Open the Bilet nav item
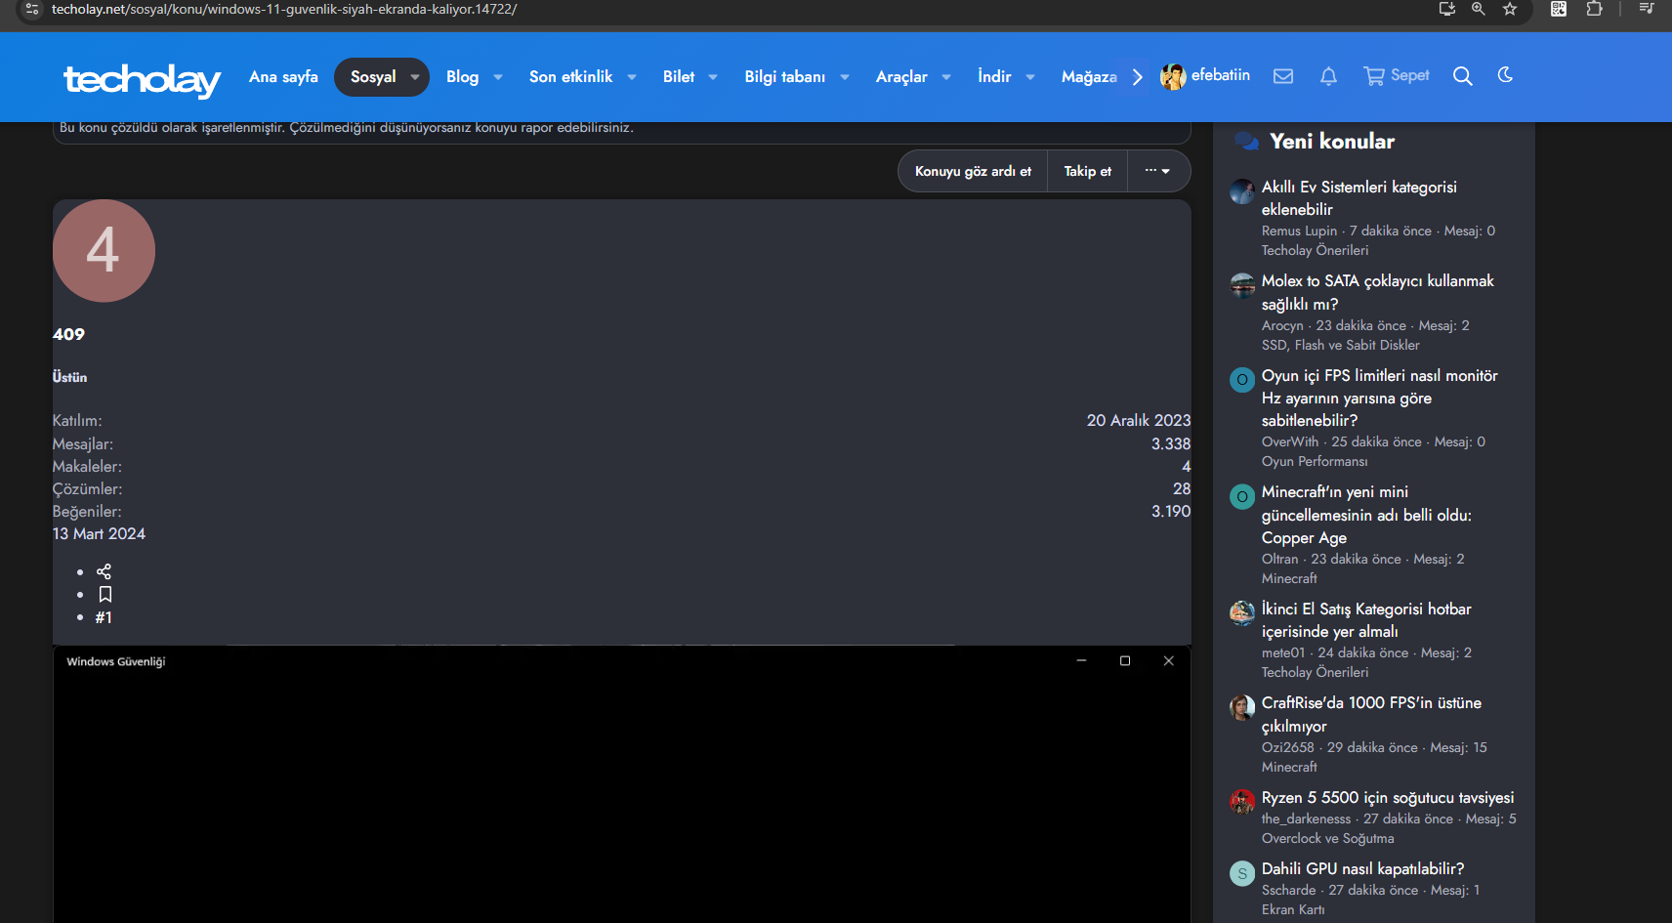Image resolution: width=1672 pixels, height=923 pixels. pos(679,77)
